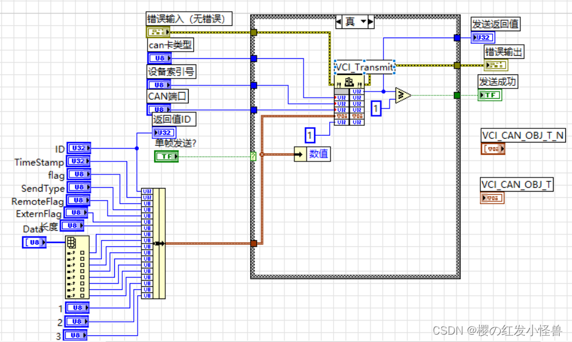Open the case selector dropdown arrow
Viewport: 572px width, 342px height.
(363, 22)
